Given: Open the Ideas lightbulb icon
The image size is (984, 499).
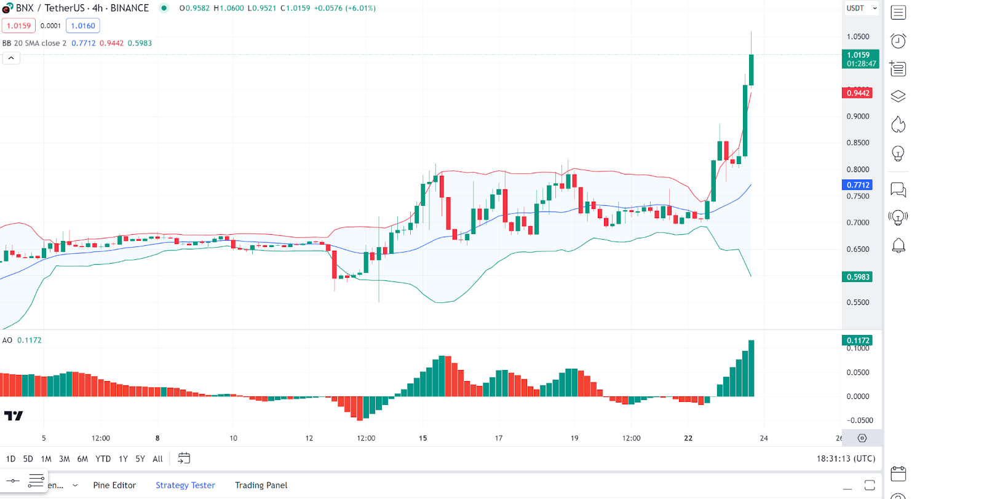Looking at the screenshot, I should 899,154.
